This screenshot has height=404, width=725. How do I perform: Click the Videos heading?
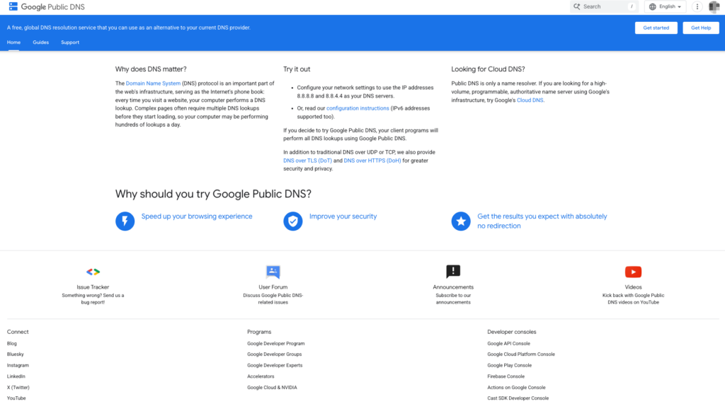pos(633,287)
